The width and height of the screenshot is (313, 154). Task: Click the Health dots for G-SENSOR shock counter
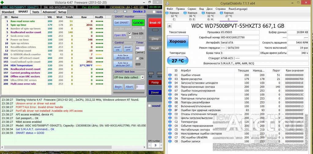click(x=99, y=54)
